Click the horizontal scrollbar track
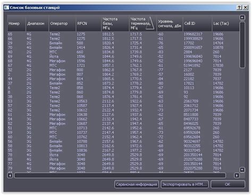This screenshot has height=195, width=252. pos(120,175)
